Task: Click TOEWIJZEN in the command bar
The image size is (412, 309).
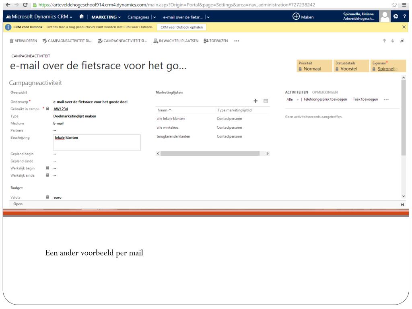Action: tap(216, 41)
